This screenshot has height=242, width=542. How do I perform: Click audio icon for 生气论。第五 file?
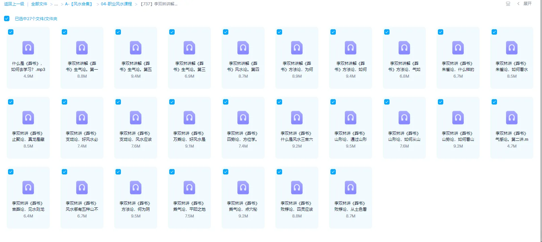pyautogui.click(x=136, y=48)
